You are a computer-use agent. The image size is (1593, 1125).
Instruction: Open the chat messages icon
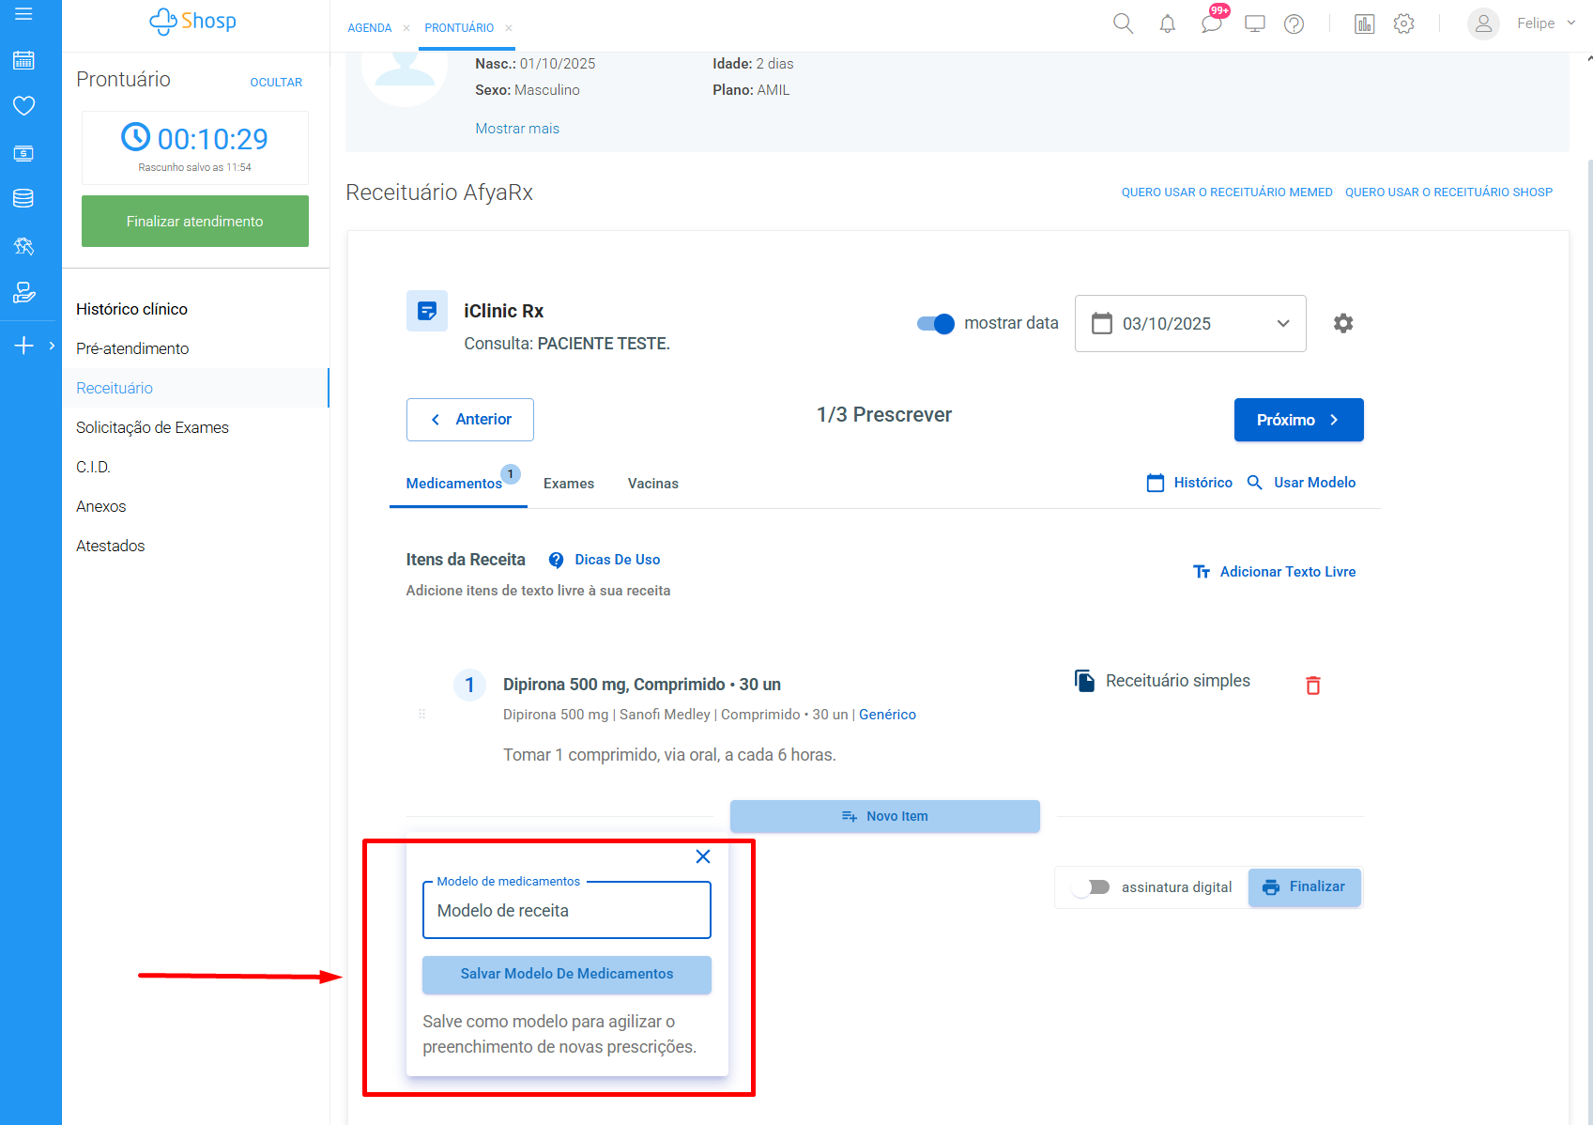tap(1211, 24)
